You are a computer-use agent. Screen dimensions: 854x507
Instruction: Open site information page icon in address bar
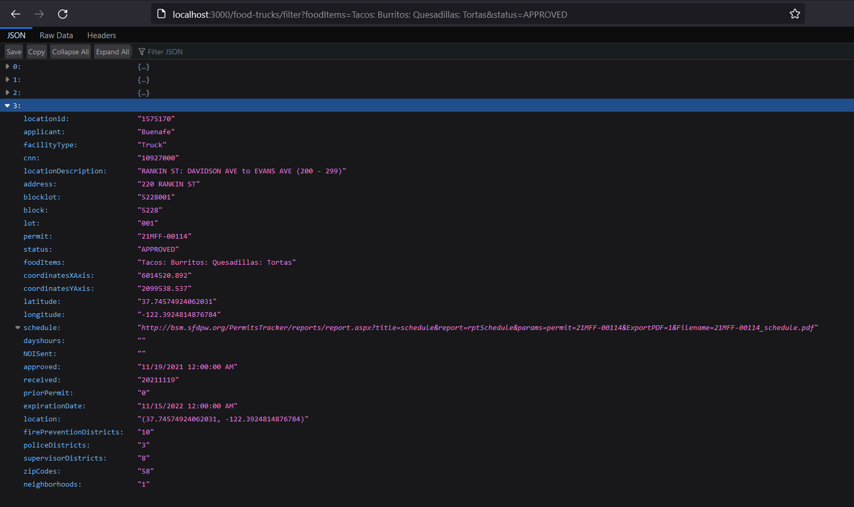(161, 14)
